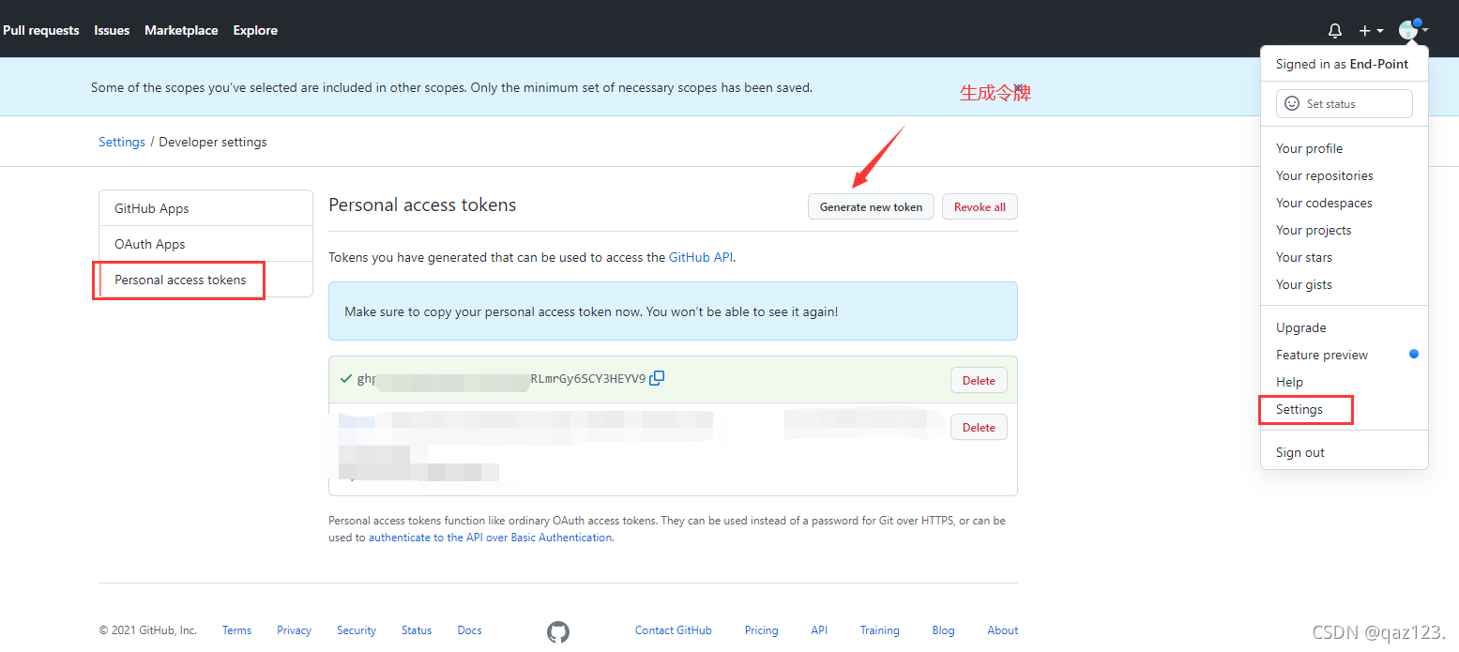This screenshot has width=1459, height=652.
Task: Open About footer link
Action: point(1002,630)
